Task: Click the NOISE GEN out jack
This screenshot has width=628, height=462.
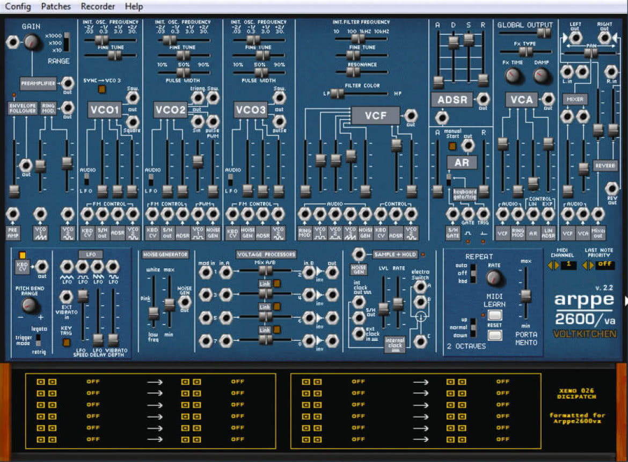Action: (x=184, y=302)
